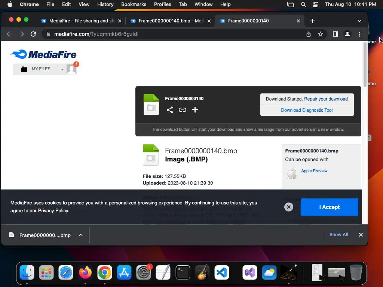The height and width of the screenshot is (287, 383).
Task: Open the tab search dropdown chevron
Action: (359, 21)
